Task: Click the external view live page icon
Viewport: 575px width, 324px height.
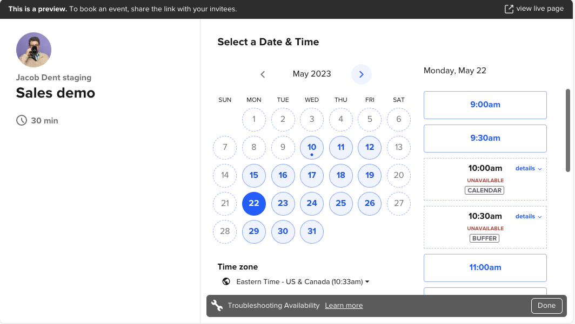Action: [509, 9]
